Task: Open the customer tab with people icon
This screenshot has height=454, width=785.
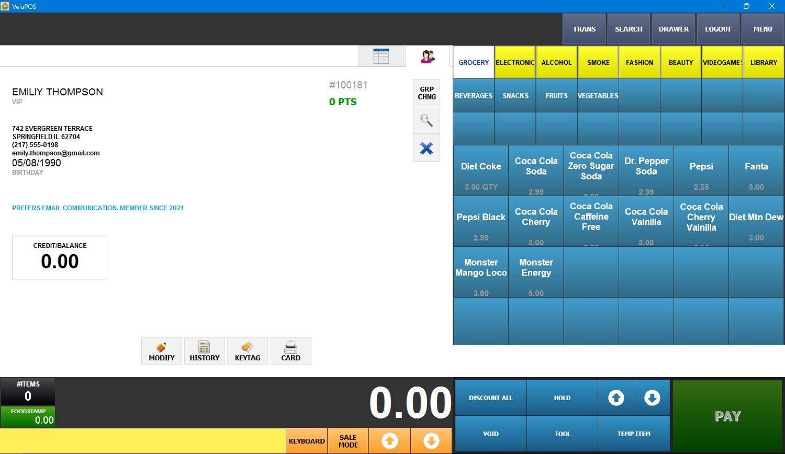Action: click(428, 56)
